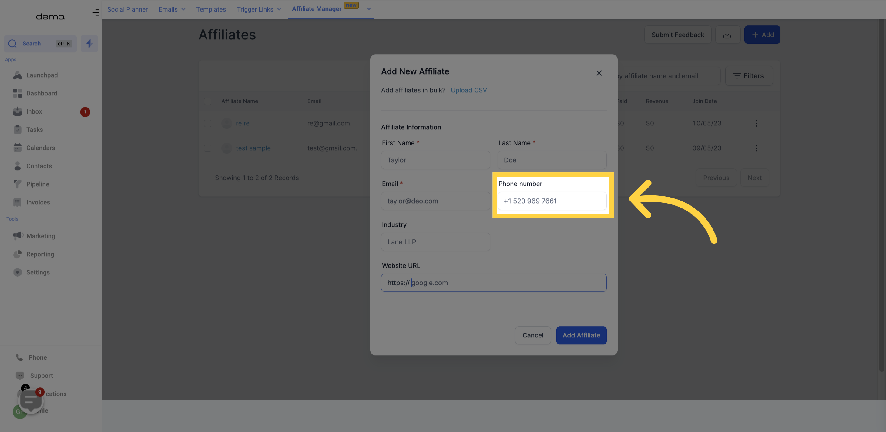The width and height of the screenshot is (886, 432).
Task: Open the Invoices icon
Action: click(17, 202)
